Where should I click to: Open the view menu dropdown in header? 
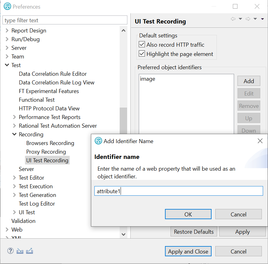pyautogui.click(x=262, y=19)
